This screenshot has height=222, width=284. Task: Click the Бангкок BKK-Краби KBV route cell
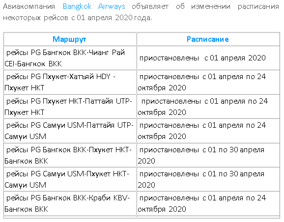pos(70,203)
